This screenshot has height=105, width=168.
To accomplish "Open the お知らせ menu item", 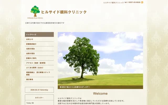I will point(39,39).
